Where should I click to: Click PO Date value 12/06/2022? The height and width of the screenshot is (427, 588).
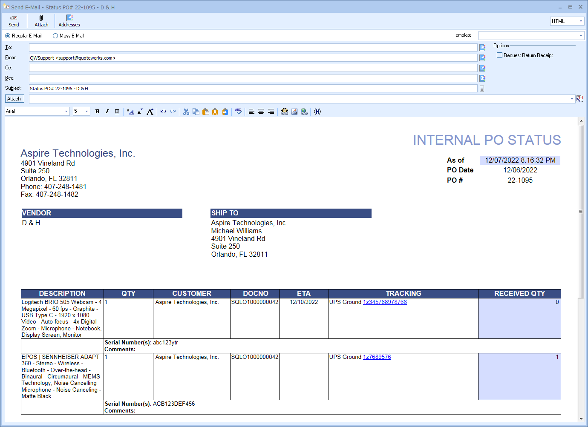[520, 170]
